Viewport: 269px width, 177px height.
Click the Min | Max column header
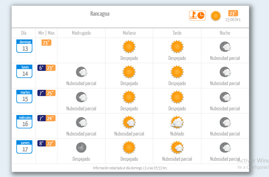coord(47,33)
